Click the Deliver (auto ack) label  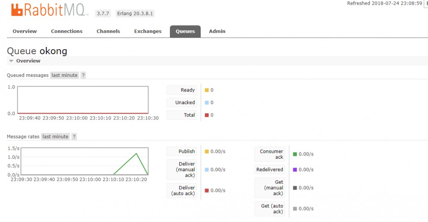pos(182,190)
